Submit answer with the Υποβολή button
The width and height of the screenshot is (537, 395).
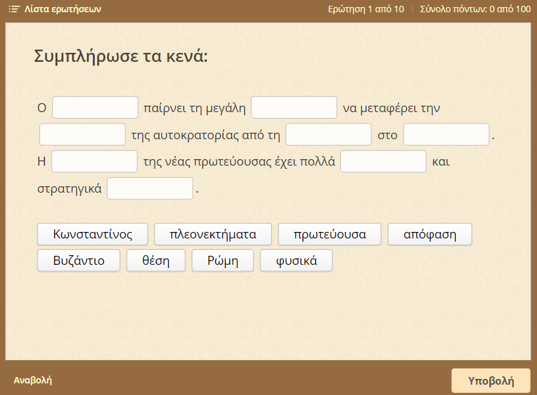491,381
